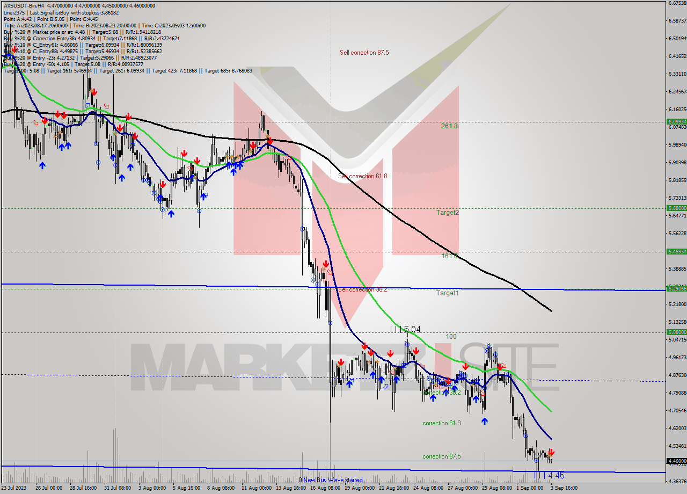Click the '0 New Buy Wave started' label

[x=330, y=480]
